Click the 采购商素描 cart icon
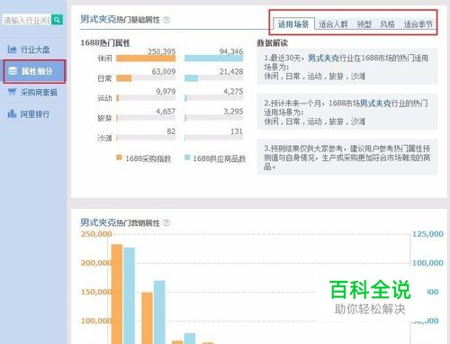This screenshot has height=344, width=450. tap(12, 92)
